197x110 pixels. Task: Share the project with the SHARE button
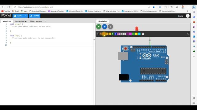coord(34,16)
